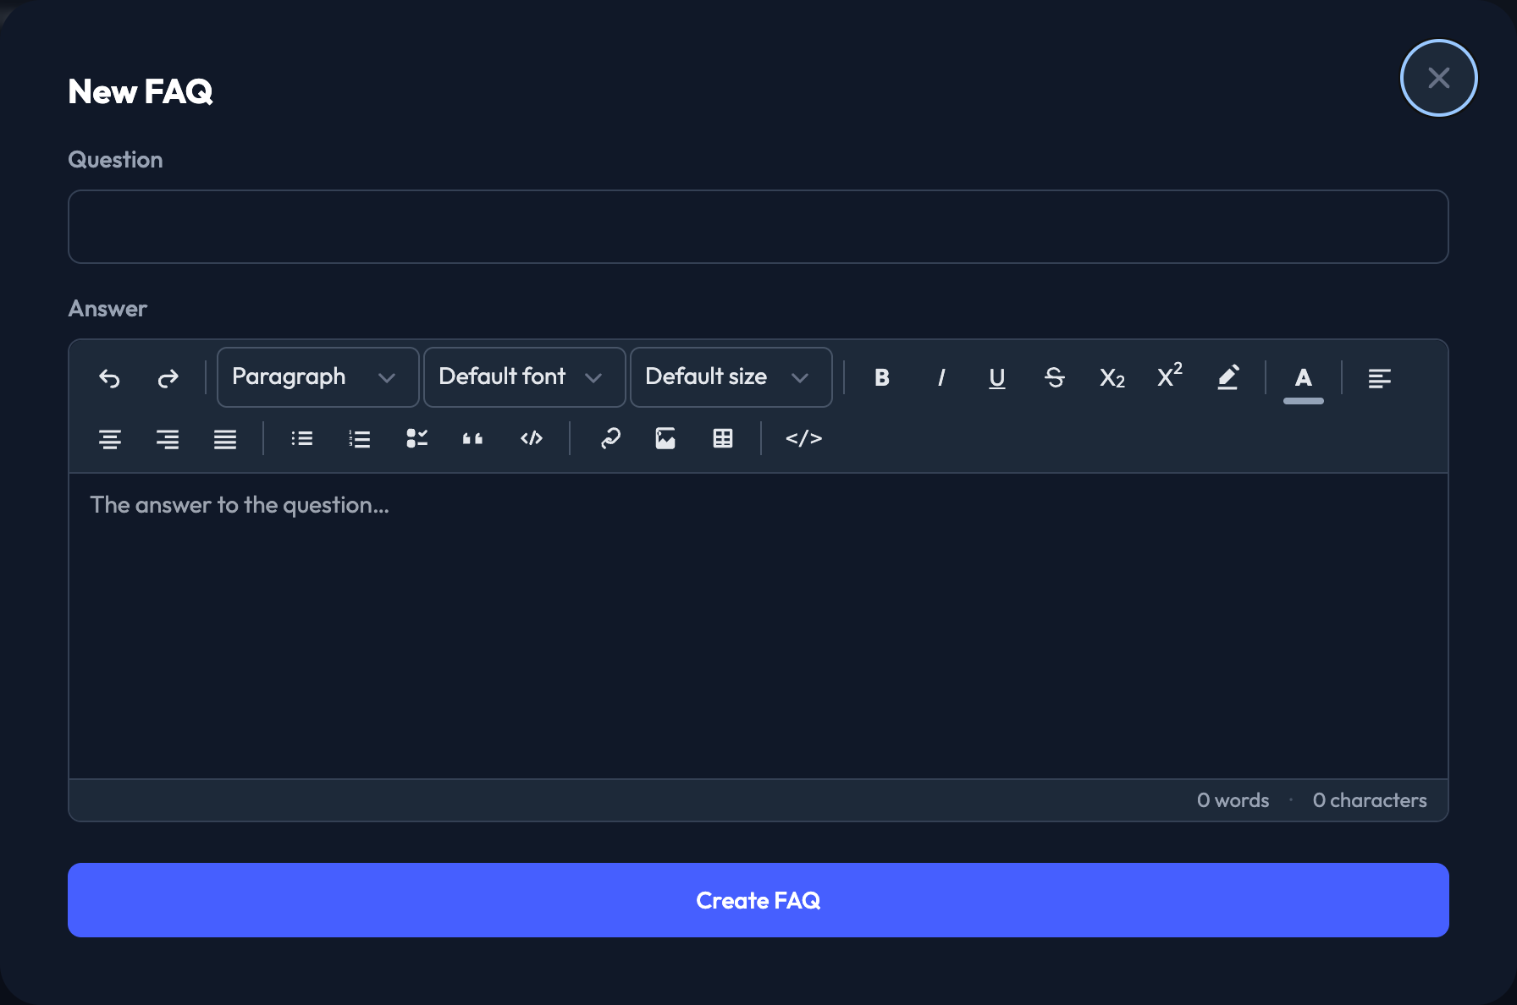Insert an image
This screenshot has height=1005, width=1517.
pyautogui.click(x=665, y=438)
